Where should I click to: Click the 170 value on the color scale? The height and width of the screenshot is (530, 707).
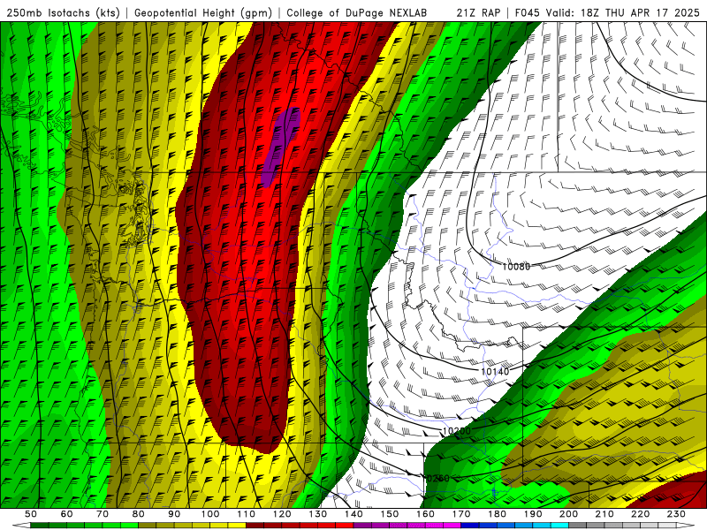click(461, 514)
